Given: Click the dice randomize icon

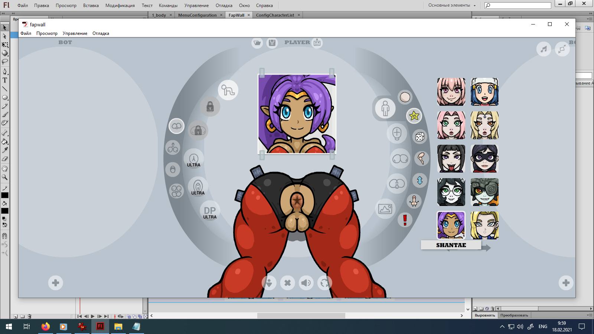Looking at the screenshot, I should 420,137.
